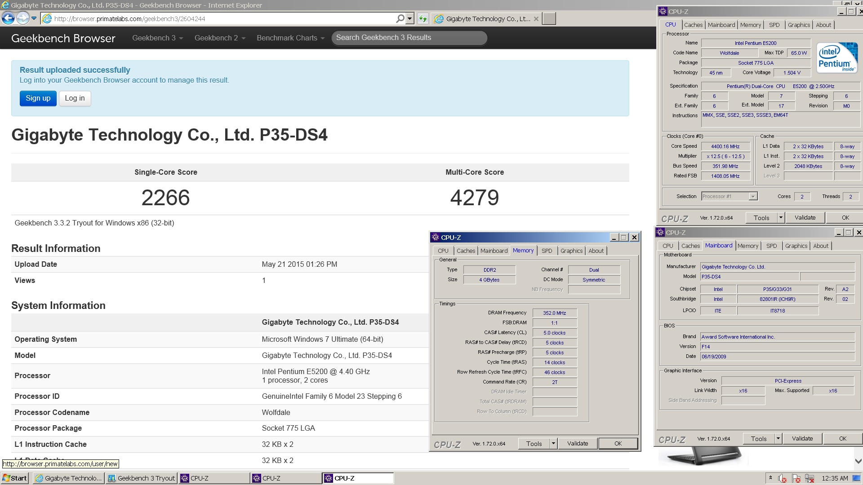Screen dimensions: 863x485
Task: Select SPD tab in Memory CPU-Z window
Action: [x=547, y=251]
